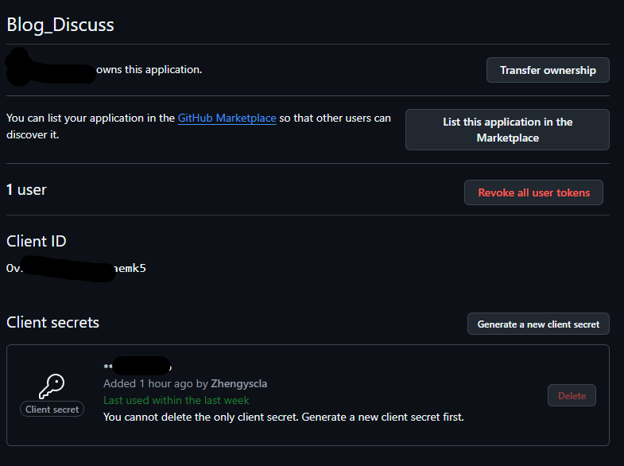This screenshot has width=624, height=466.
Task: Click the Client secrets heading
Action: coord(52,322)
